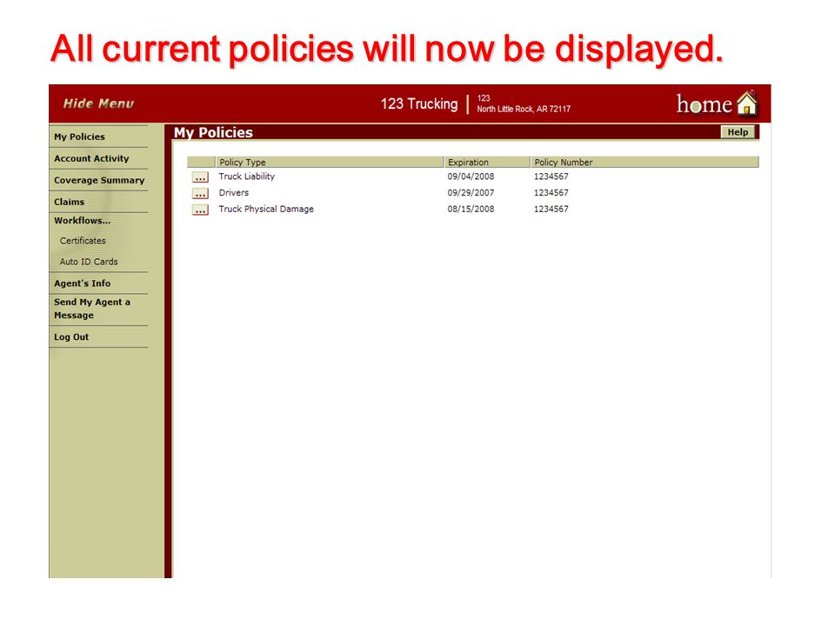
Task: Click policy number in Truck Physical Damage row
Action: coord(551,210)
